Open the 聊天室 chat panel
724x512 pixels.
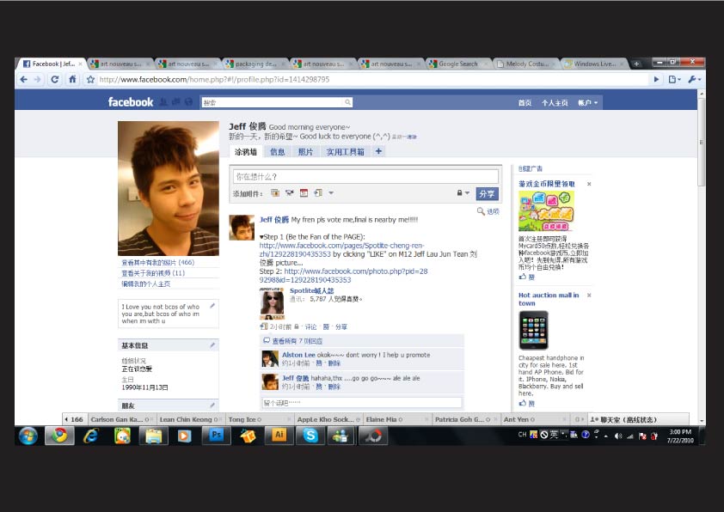point(637,419)
